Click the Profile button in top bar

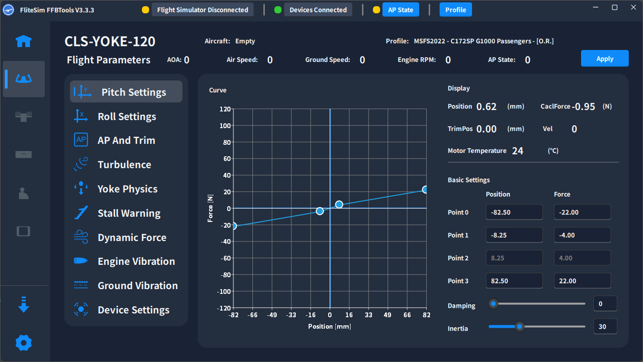point(455,10)
